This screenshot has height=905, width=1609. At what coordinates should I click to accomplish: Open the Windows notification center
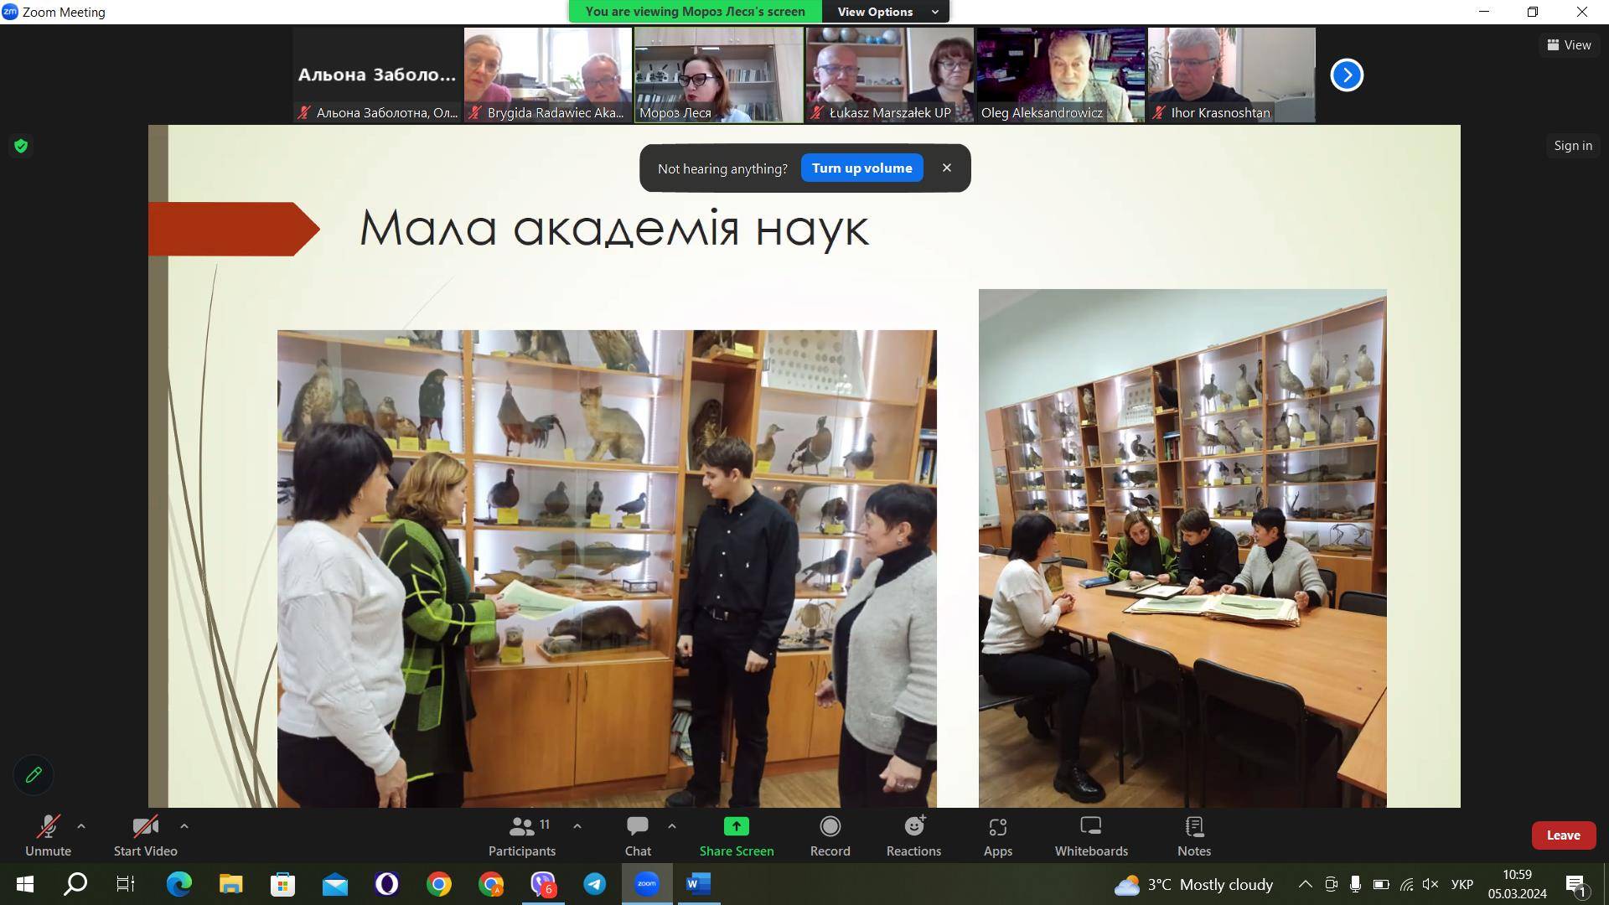[x=1575, y=885]
